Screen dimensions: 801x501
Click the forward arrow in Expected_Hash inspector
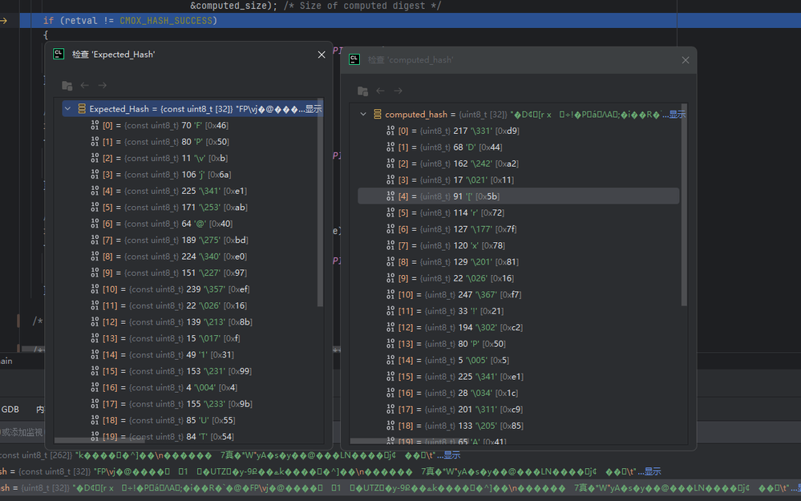(103, 86)
